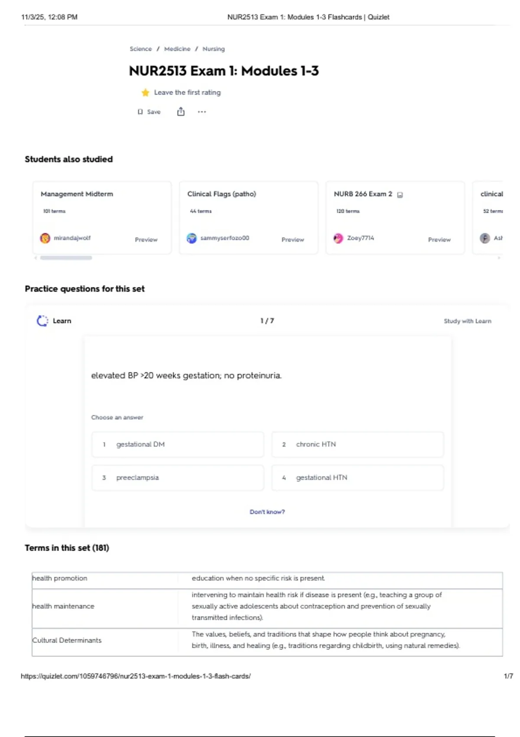This screenshot has width=520, height=737.
Task: Open the three-dot more options menu
Action: [x=202, y=112]
